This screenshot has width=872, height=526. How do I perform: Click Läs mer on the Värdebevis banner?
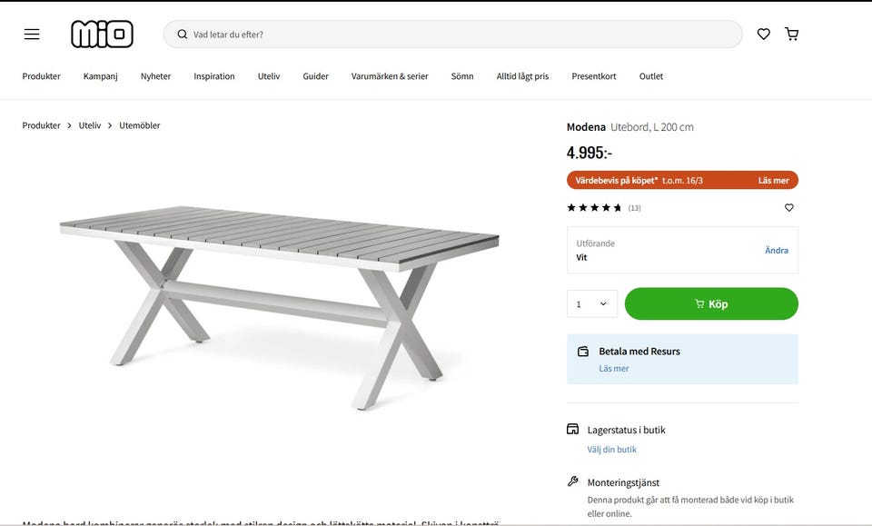click(773, 180)
